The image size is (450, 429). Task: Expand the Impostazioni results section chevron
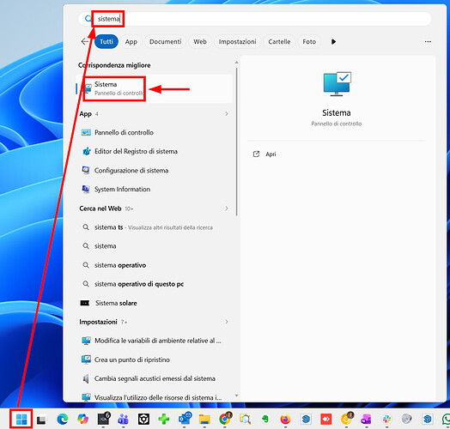227,322
